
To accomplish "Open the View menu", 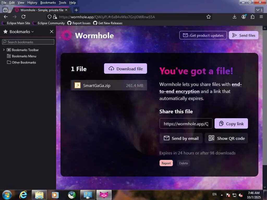I will click(x=21, y=3).
